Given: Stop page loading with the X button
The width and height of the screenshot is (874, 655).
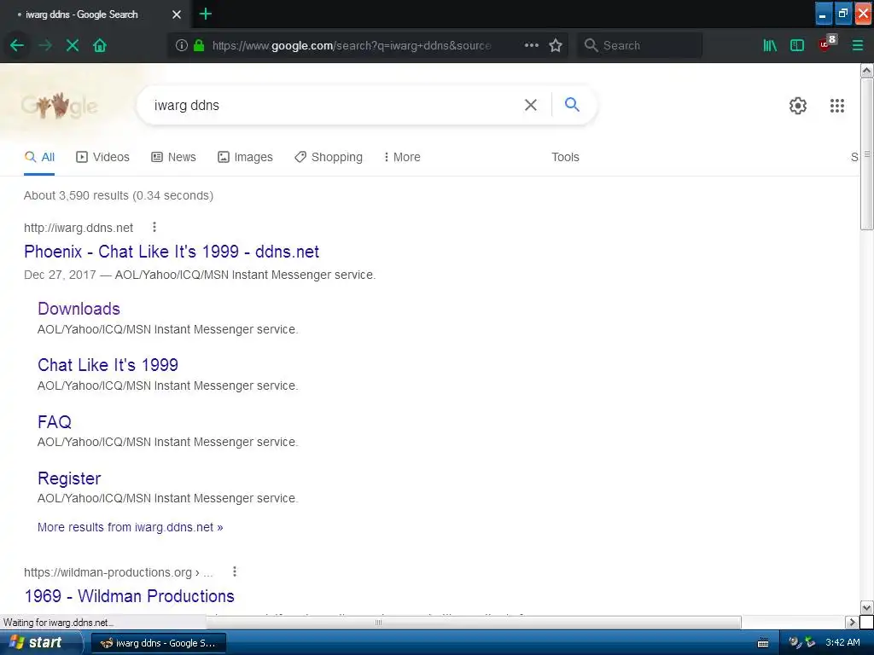Looking at the screenshot, I should click(73, 45).
